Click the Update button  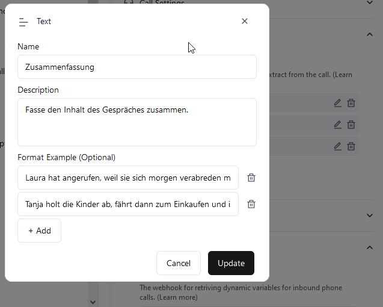pyautogui.click(x=231, y=263)
